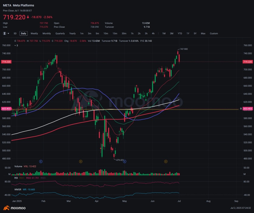Select the 1m interval
This screenshot has width=254, height=213.
click(x=82, y=34)
